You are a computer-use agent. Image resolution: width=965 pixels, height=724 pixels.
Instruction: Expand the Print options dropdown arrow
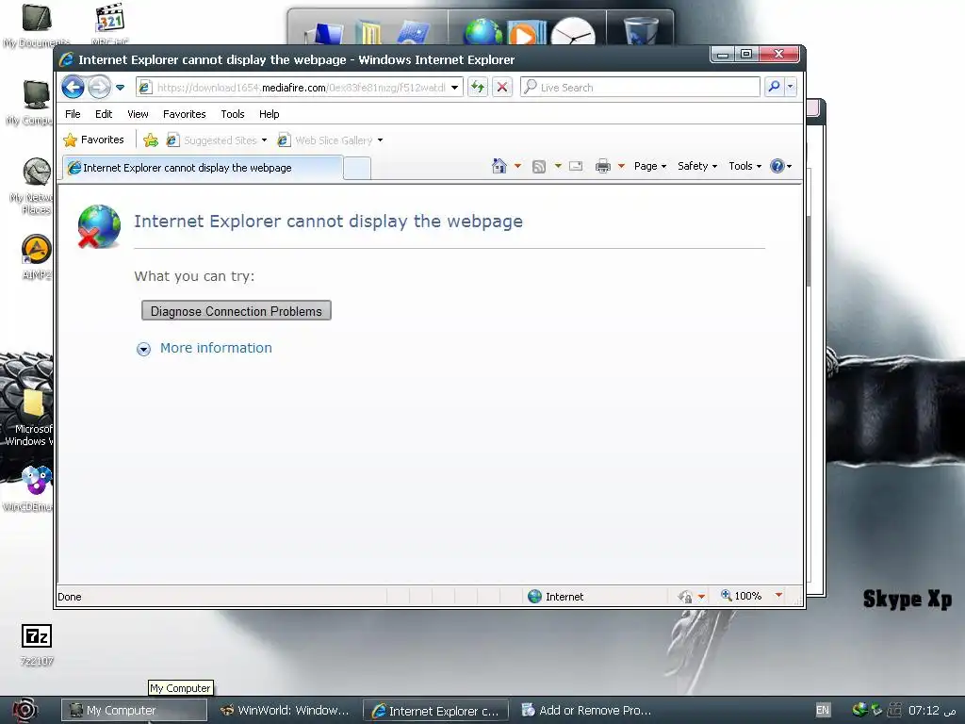click(621, 166)
